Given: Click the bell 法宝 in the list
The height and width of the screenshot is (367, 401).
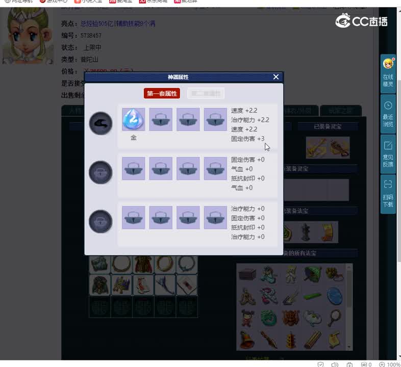Looking at the screenshot, I should click(x=247, y=339).
